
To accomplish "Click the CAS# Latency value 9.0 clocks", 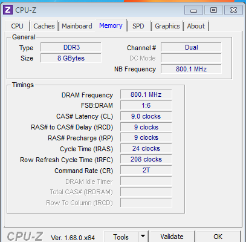I will [x=146, y=116].
